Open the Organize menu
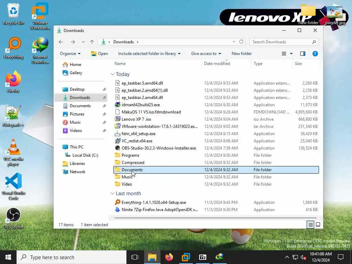This screenshot has width=352, height=264. pyautogui.click(x=70, y=54)
